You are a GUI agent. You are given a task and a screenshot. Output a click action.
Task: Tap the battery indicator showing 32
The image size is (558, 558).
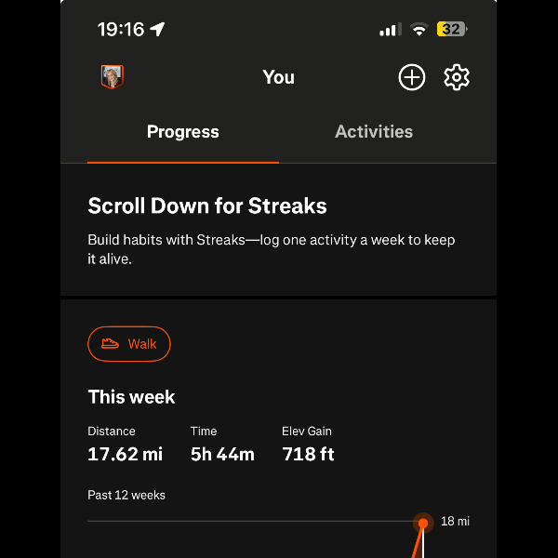coord(451,30)
